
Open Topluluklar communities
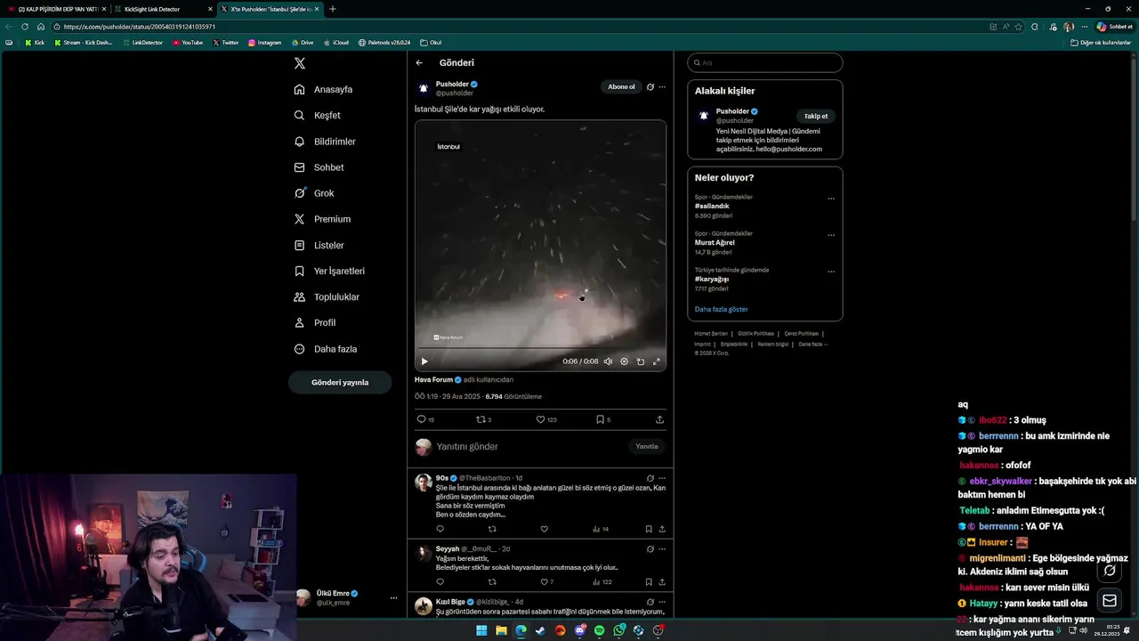pyautogui.click(x=327, y=296)
